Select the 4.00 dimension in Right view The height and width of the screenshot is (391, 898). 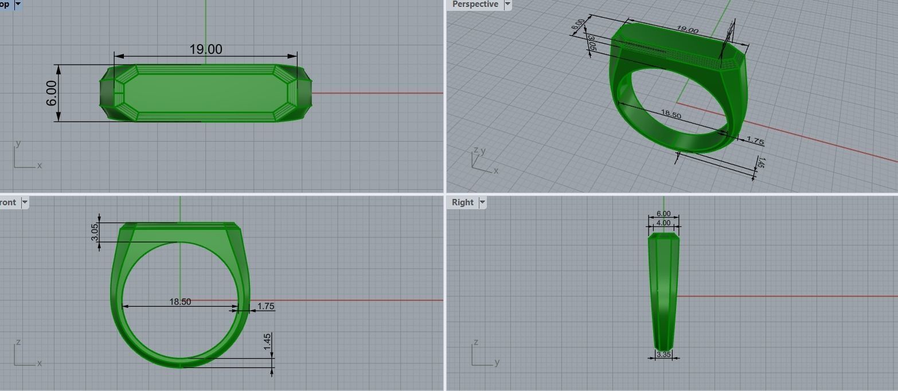[x=663, y=222]
